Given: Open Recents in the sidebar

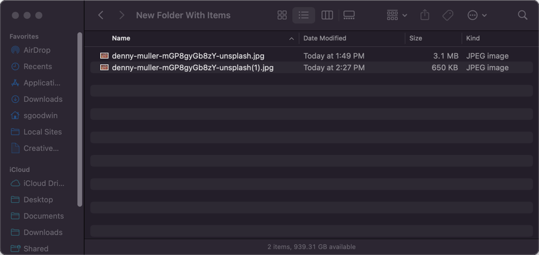Looking at the screenshot, I should [37, 67].
